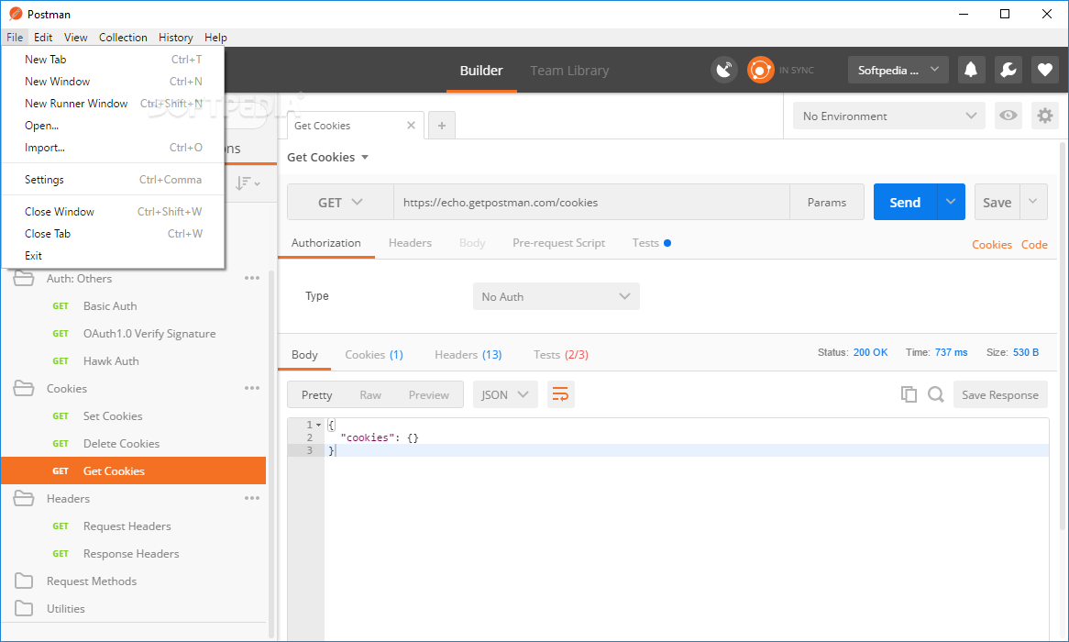Viewport: 1069px width, 642px height.
Task: Open the Pre-request Script tab
Action: click(558, 243)
